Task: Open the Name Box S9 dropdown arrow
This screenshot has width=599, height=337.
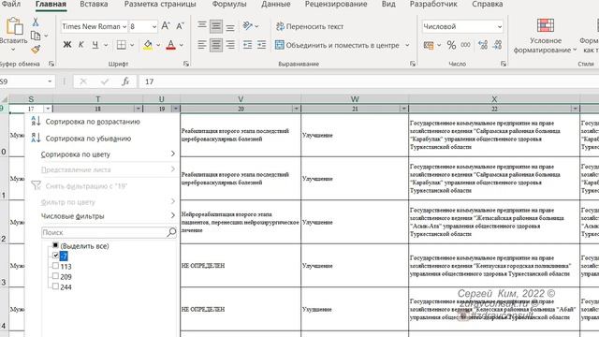Action: pyautogui.click(x=50, y=81)
